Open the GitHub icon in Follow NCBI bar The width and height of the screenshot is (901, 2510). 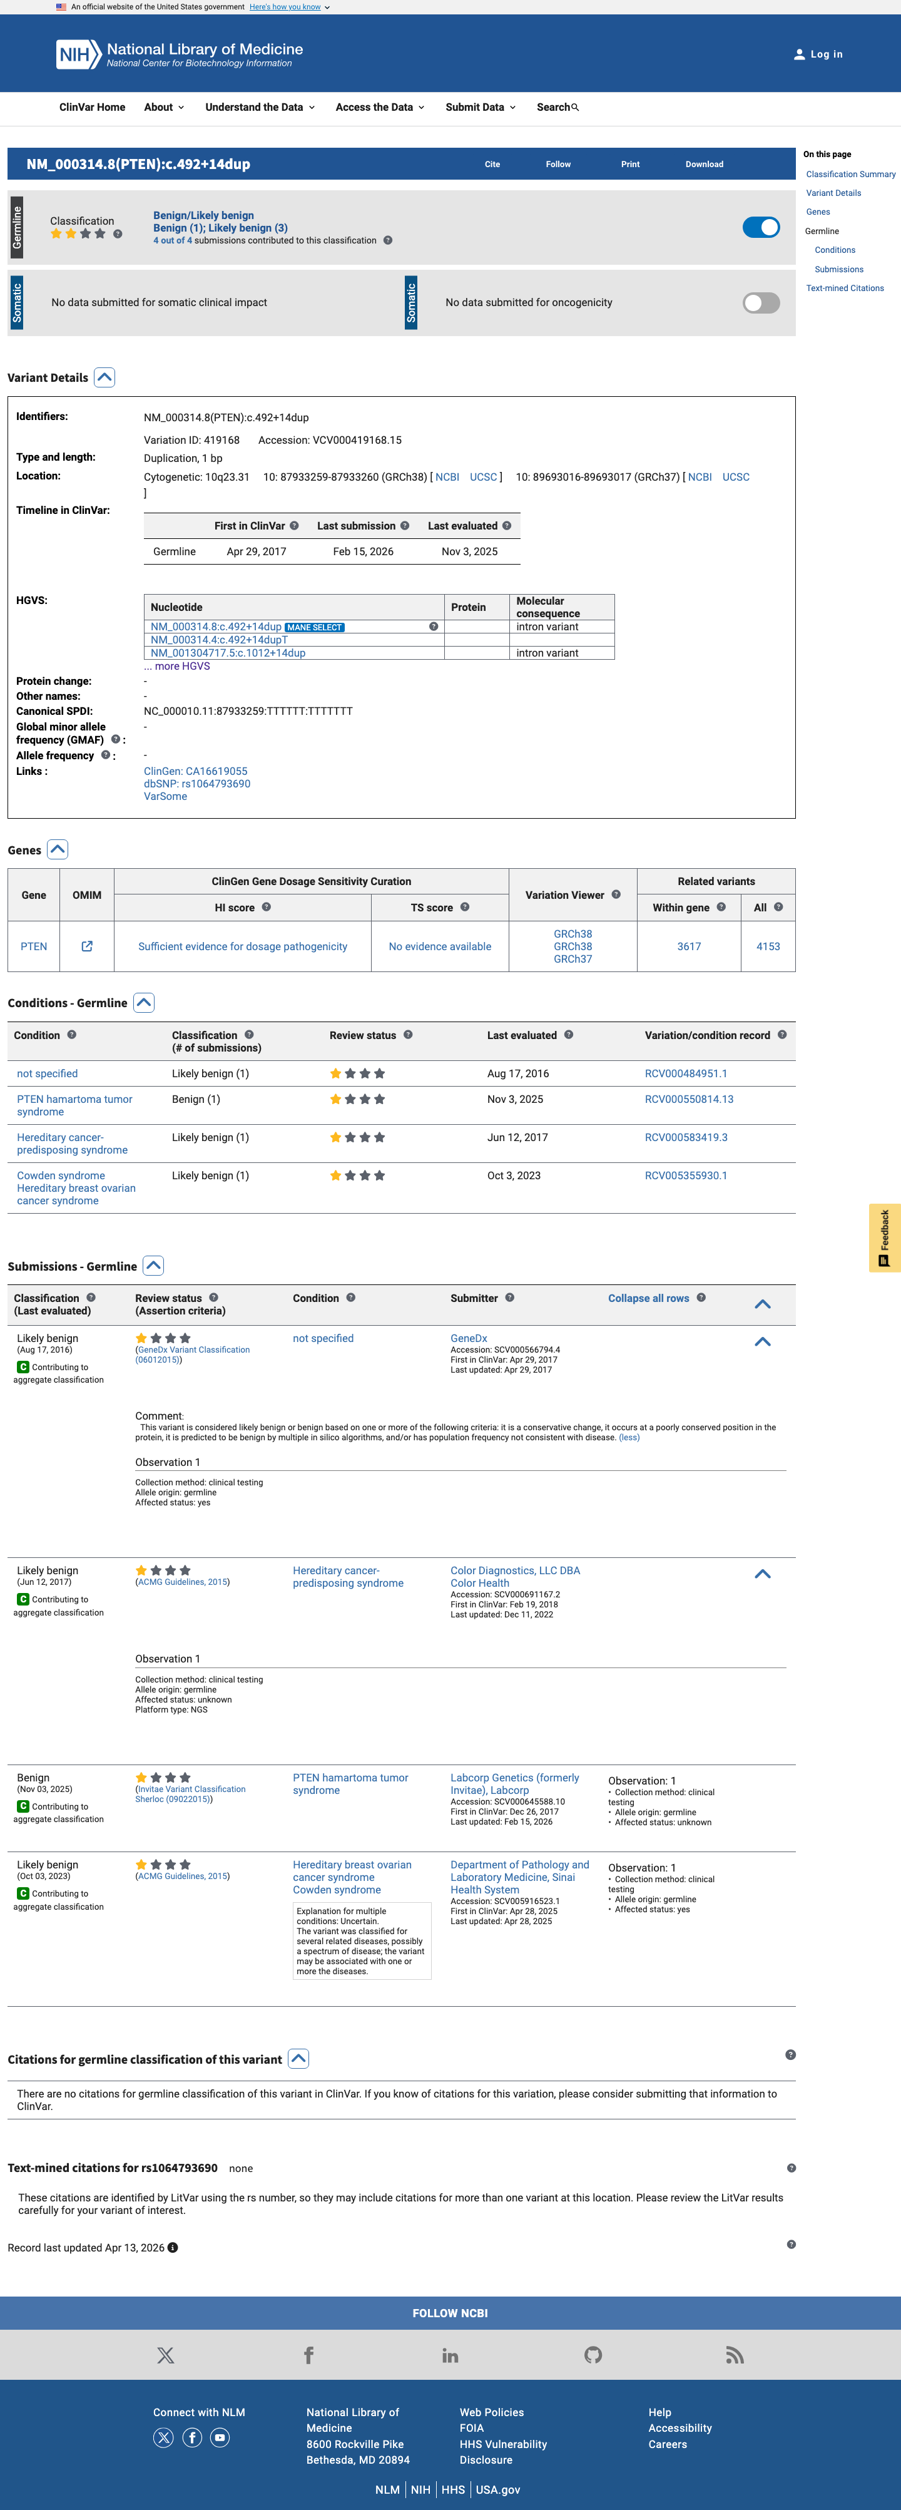click(x=593, y=2355)
